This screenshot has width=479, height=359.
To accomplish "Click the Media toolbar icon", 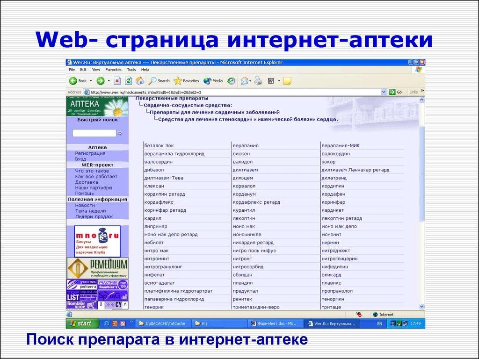I will pos(207,81).
